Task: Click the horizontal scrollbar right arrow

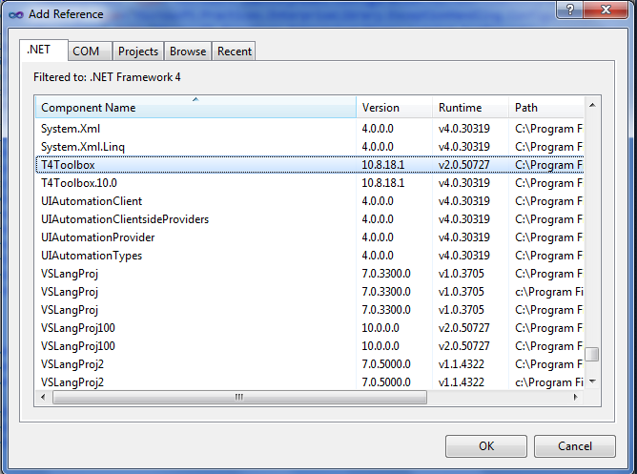Action: click(x=576, y=398)
